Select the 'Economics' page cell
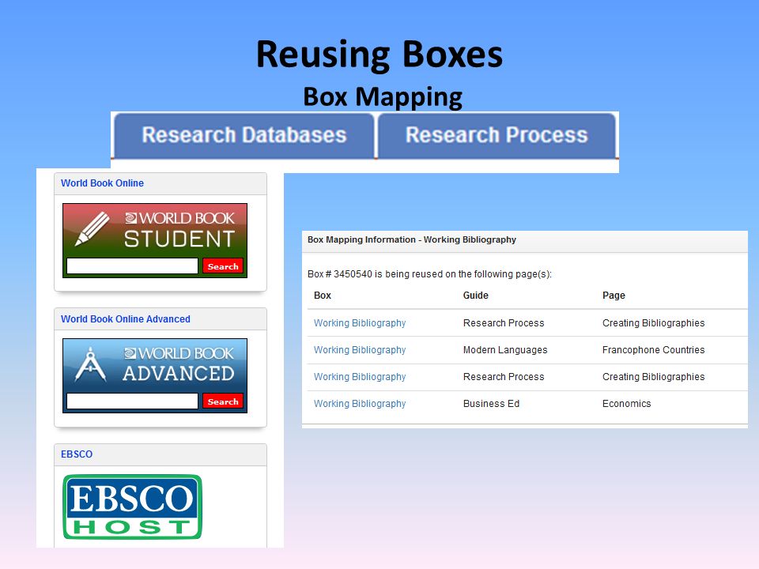The height and width of the screenshot is (569, 759). tap(626, 404)
